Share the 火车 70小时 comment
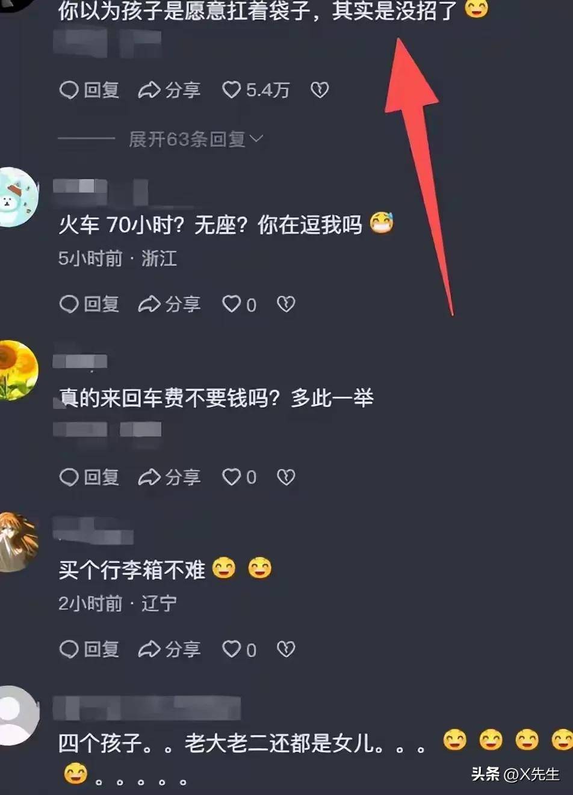573x795 pixels. click(169, 304)
